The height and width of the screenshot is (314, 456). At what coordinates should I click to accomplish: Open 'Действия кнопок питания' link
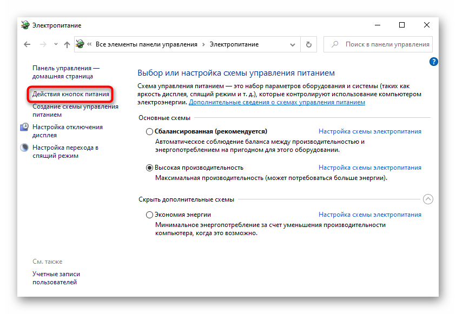pos(71,94)
